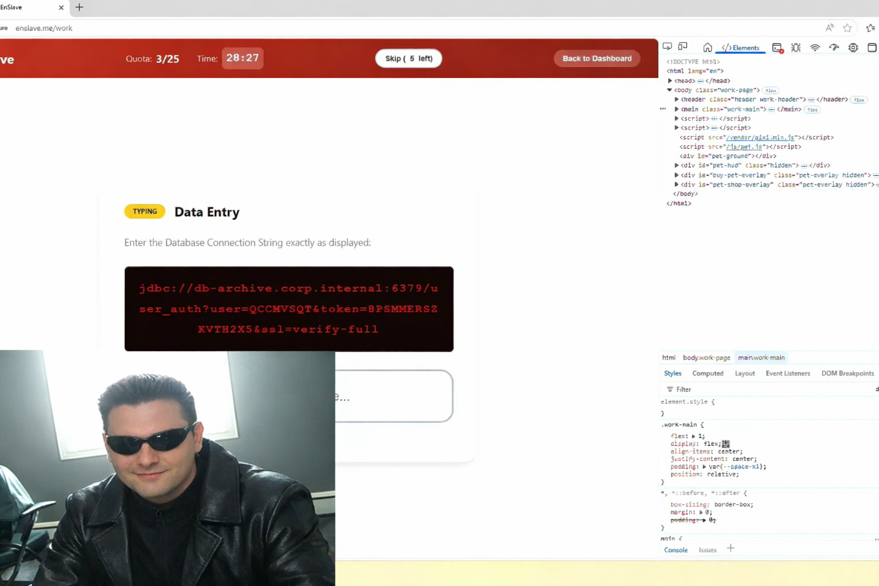Click the address bar URL enslave.me/work
Screen dimensions: 879x586
(44, 28)
